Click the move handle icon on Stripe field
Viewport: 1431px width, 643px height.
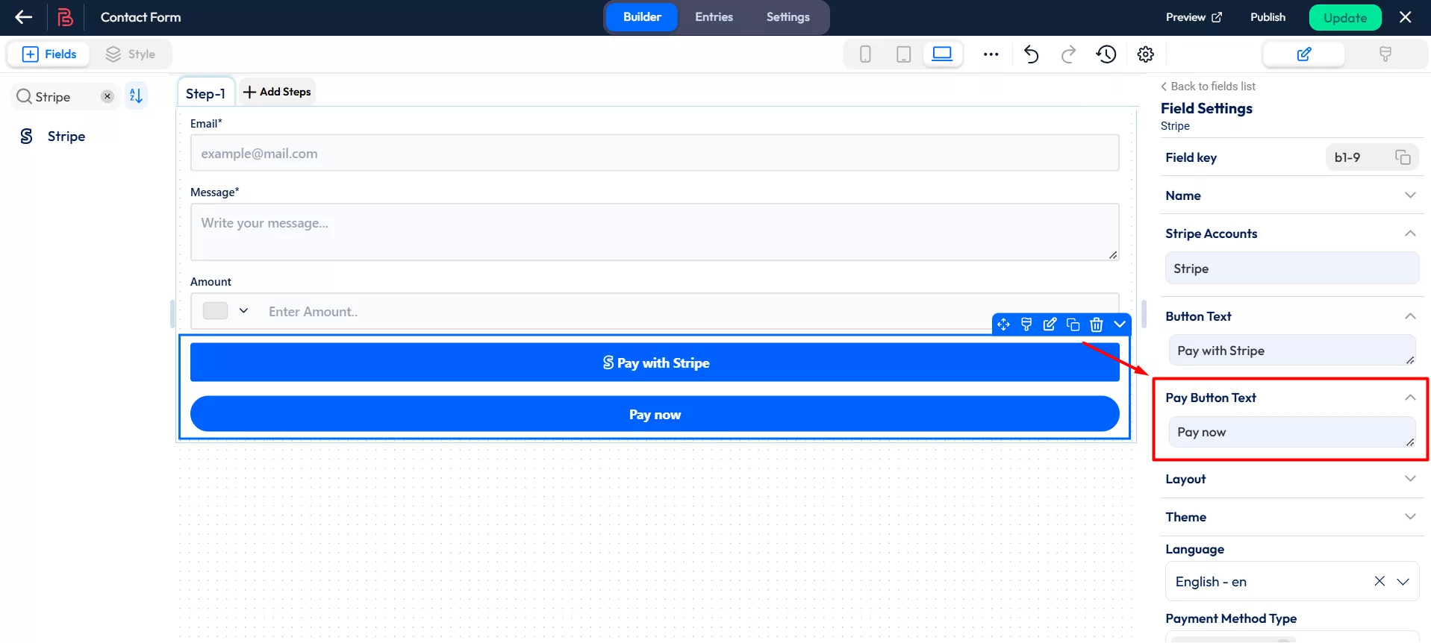click(x=1003, y=324)
